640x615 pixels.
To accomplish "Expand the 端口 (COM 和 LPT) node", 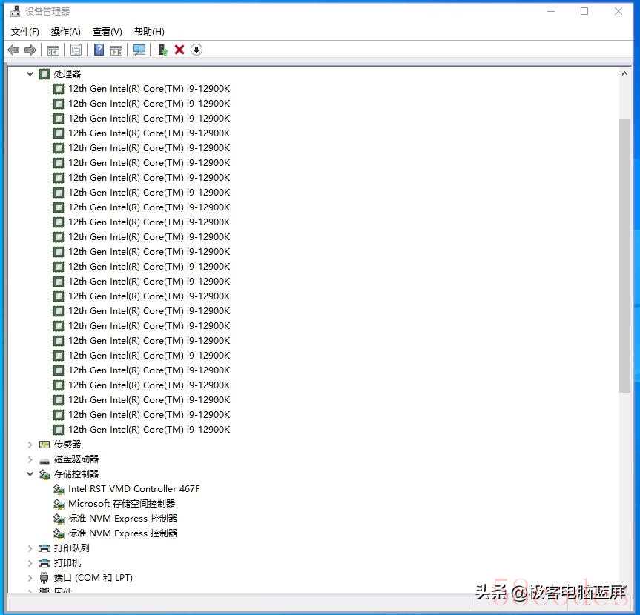I will 30,578.
